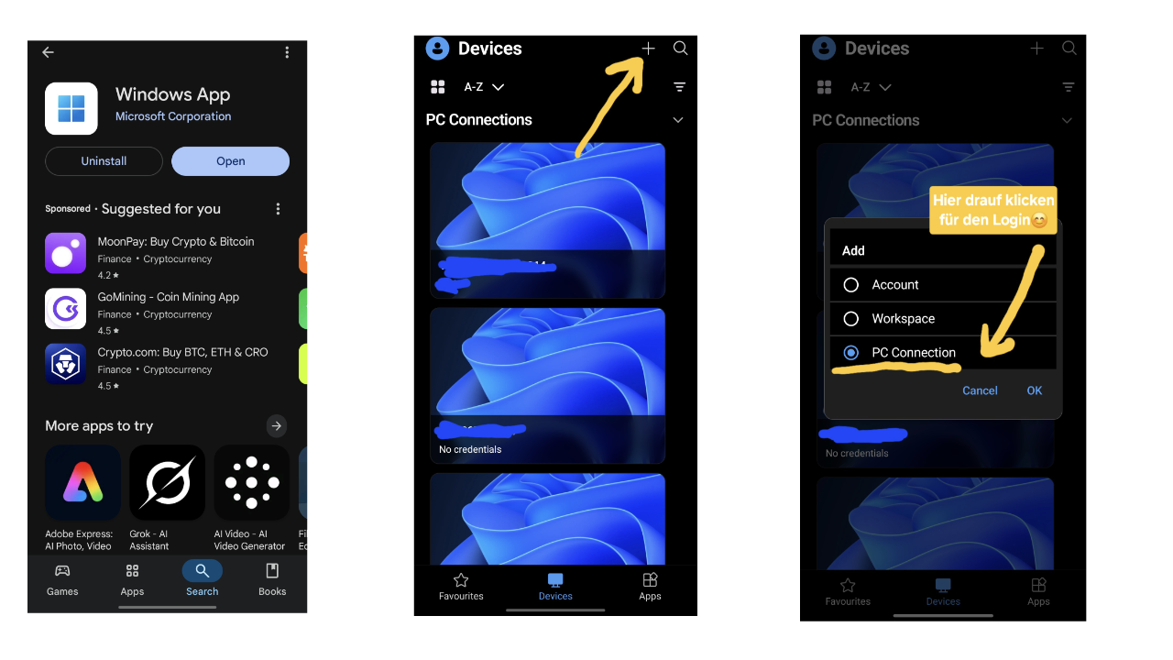Tap the filter lines icon on the middle screen
The width and height of the screenshot is (1173, 660).
(679, 87)
